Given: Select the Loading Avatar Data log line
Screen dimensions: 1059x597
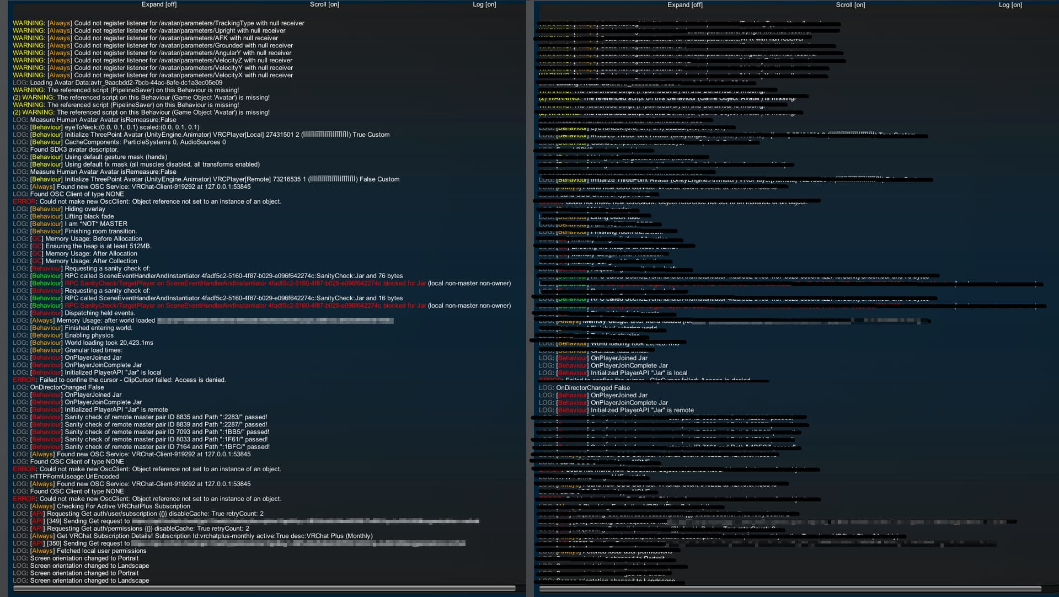Looking at the screenshot, I should (126, 83).
